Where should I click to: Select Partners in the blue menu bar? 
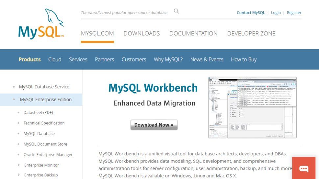coord(104,59)
